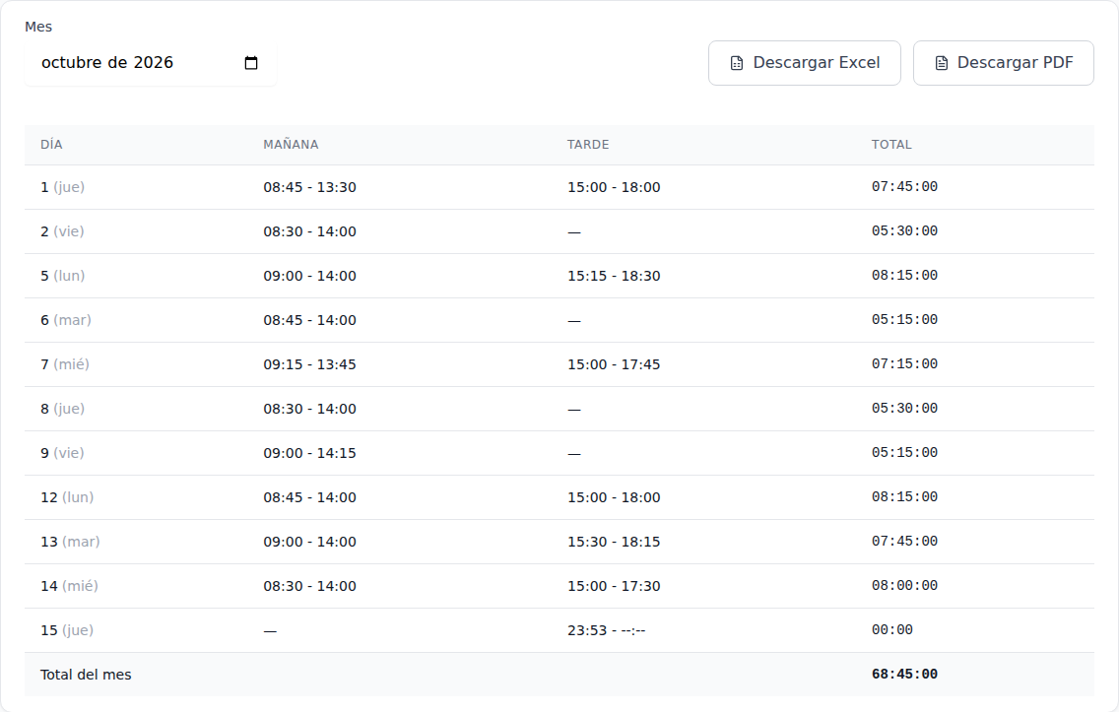Screen dimensions: 1119x713
Task: Click the open entry 23:53 - --:--
Action: click(607, 630)
